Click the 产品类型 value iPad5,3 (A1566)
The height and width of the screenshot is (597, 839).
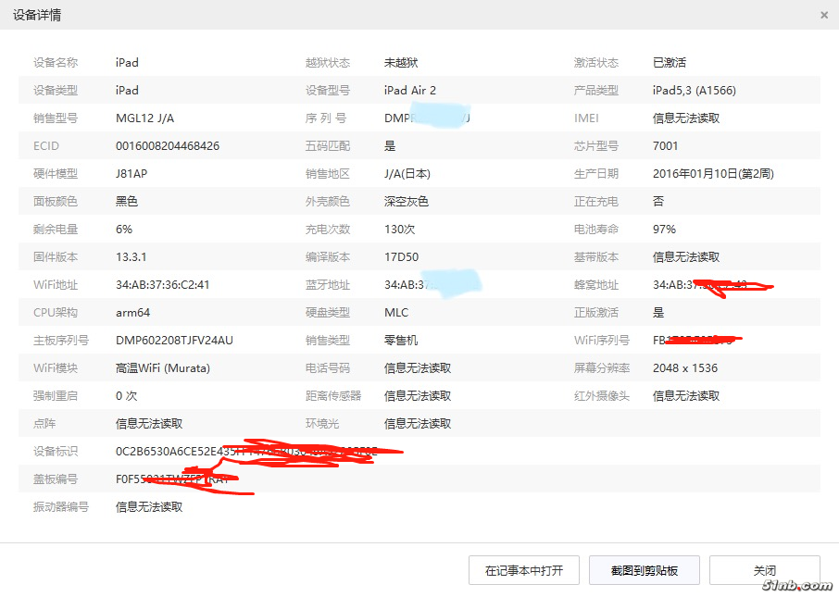[x=695, y=91]
